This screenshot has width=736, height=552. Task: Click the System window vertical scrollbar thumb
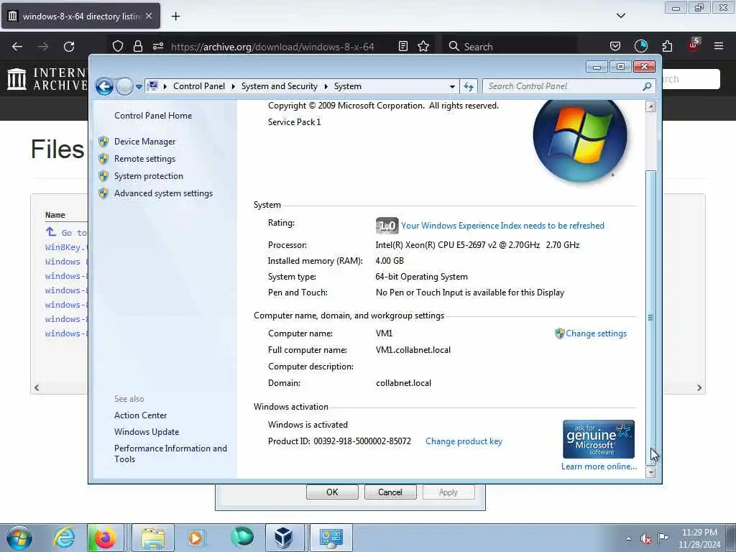tap(650, 317)
